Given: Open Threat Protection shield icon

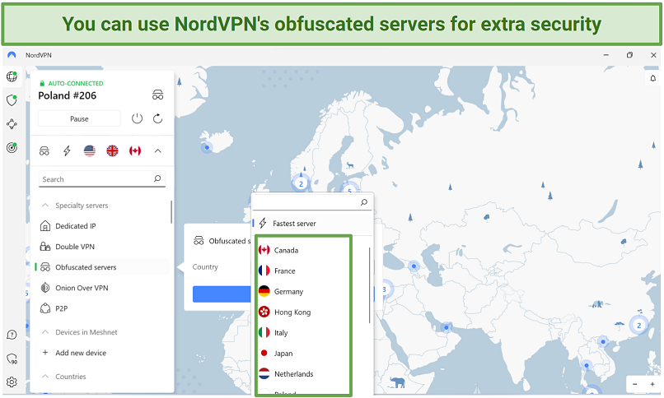Looking at the screenshot, I should pyautogui.click(x=12, y=100).
